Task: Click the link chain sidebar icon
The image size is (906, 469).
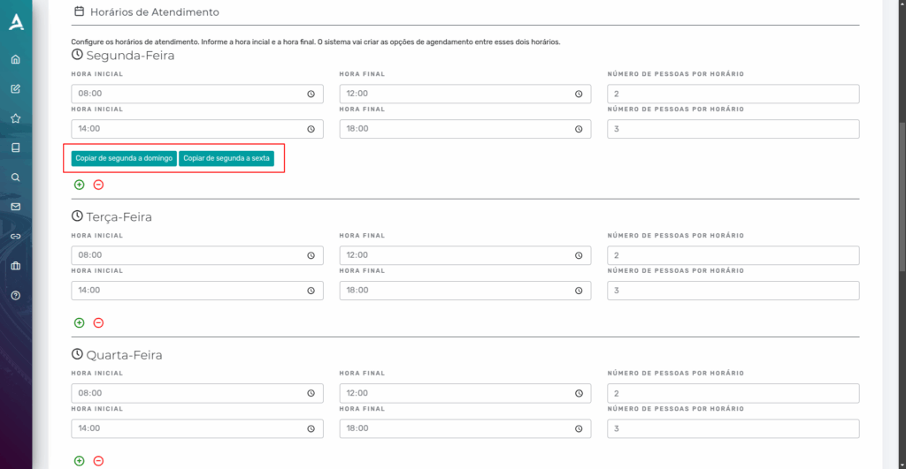Action: [16, 237]
